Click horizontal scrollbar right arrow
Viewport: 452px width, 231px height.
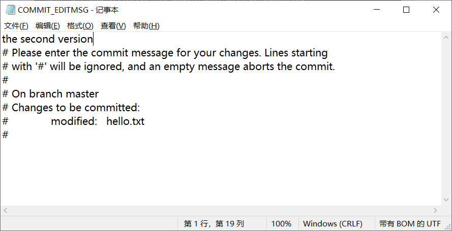(436, 211)
